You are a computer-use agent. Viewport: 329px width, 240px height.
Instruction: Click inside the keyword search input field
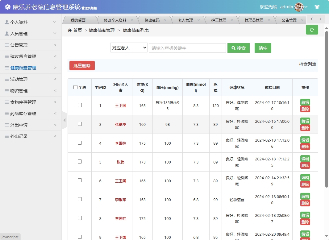point(187,48)
